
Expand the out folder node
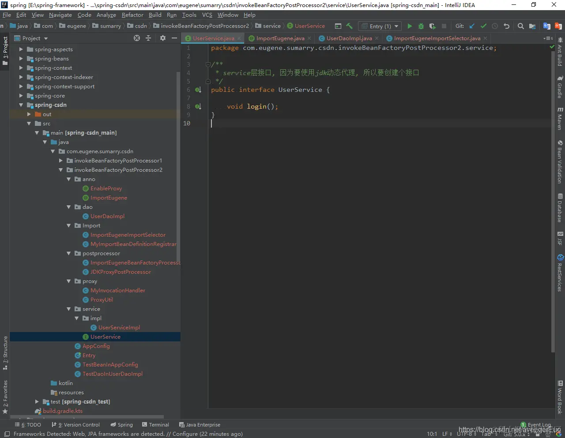click(x=29, y=114)
